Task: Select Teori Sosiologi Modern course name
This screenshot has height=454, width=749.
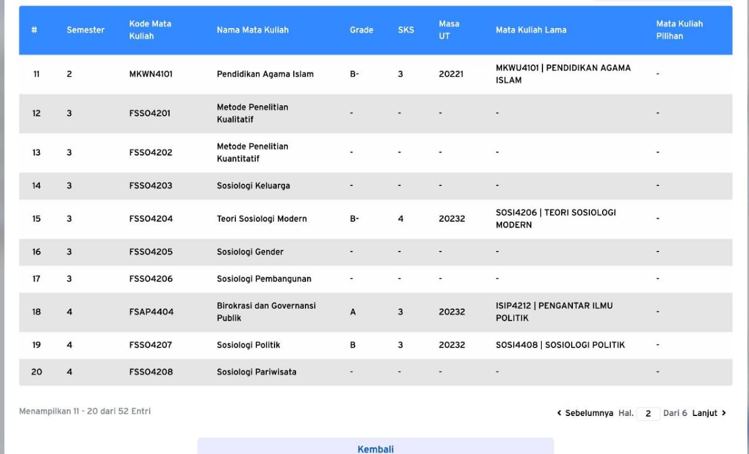Action: pos(262,219)
